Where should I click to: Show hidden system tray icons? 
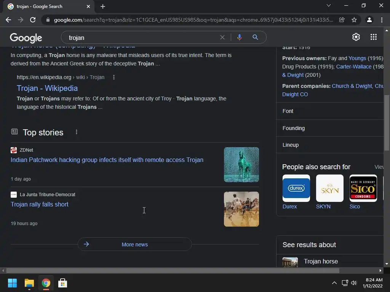click(x=334, y=283)
